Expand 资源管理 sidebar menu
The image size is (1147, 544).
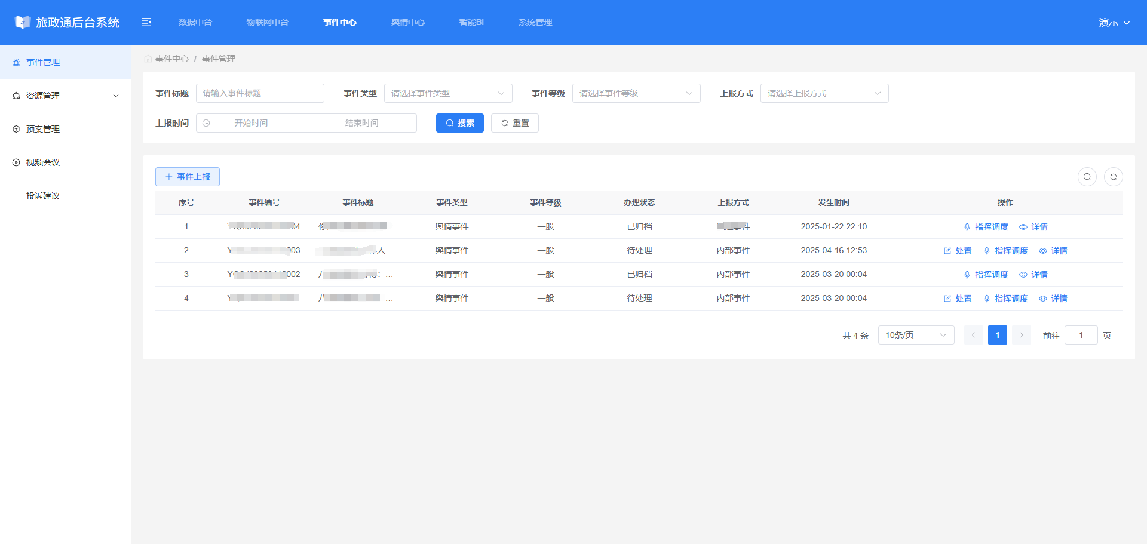[x=66, y=96]
